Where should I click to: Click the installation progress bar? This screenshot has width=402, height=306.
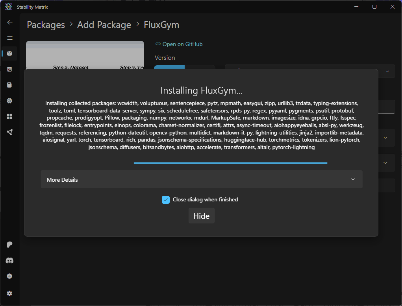point(230,163)
